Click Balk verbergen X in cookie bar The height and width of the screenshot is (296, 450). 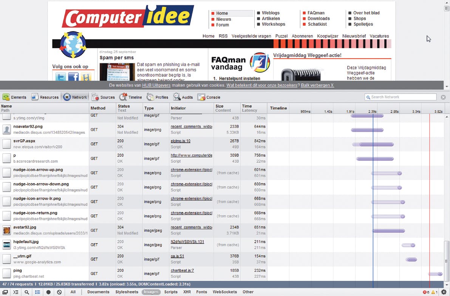point(317,85)
